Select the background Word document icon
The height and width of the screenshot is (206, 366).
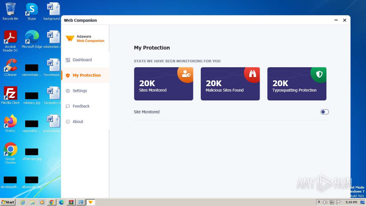(x=53, y=12)
